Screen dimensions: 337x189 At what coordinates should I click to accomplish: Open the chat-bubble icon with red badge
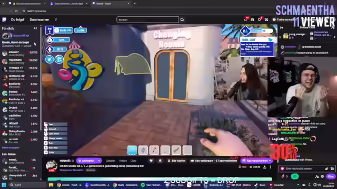(x=260, y=19)
